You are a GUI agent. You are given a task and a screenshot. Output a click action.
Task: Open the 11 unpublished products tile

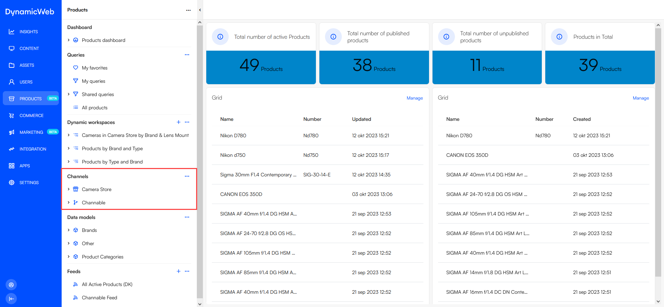(x=487, y=67)
